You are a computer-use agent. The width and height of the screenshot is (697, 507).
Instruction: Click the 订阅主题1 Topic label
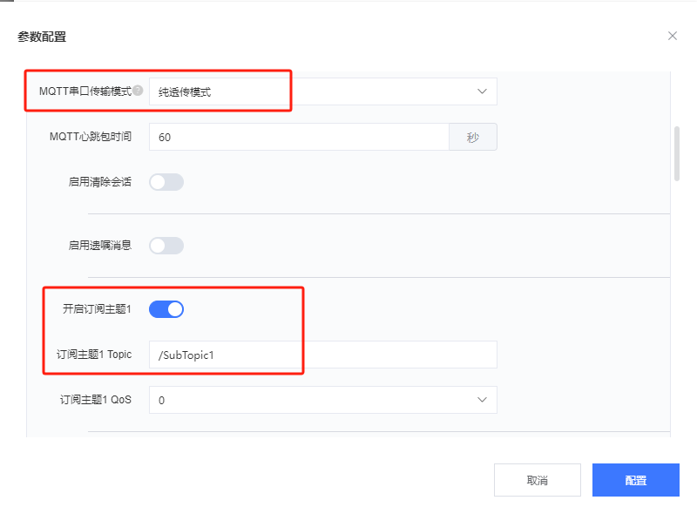click(94, 355)
